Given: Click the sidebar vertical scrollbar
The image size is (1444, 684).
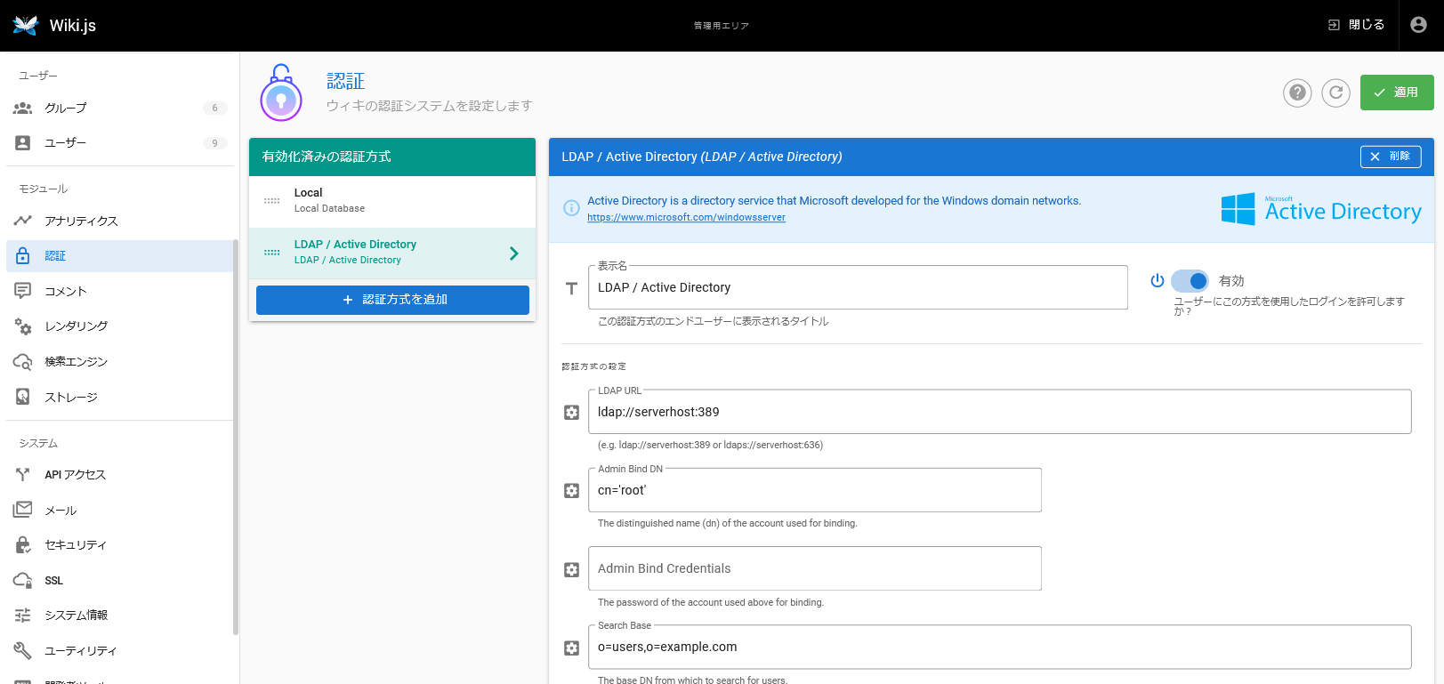Looking at the screenshot, I should coord(235,436).
